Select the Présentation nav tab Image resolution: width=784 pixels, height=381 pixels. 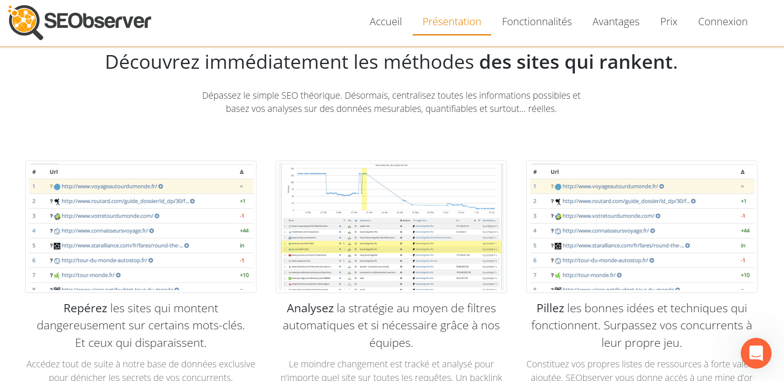pos(452,22)
